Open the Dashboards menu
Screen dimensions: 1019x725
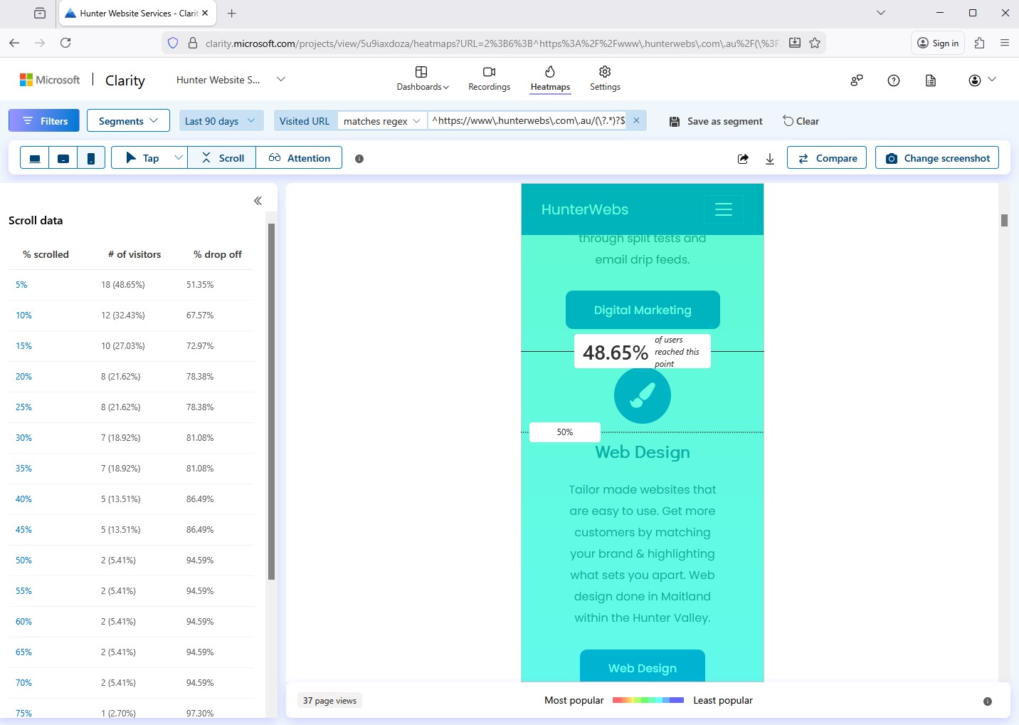point(423,78)
